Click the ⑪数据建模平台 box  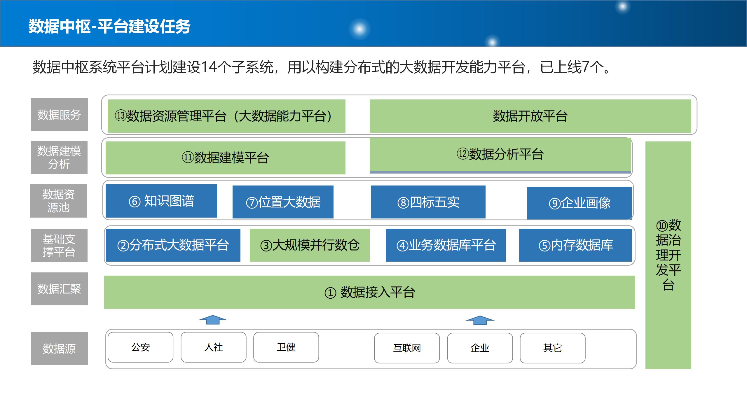(x=226, y=158)
